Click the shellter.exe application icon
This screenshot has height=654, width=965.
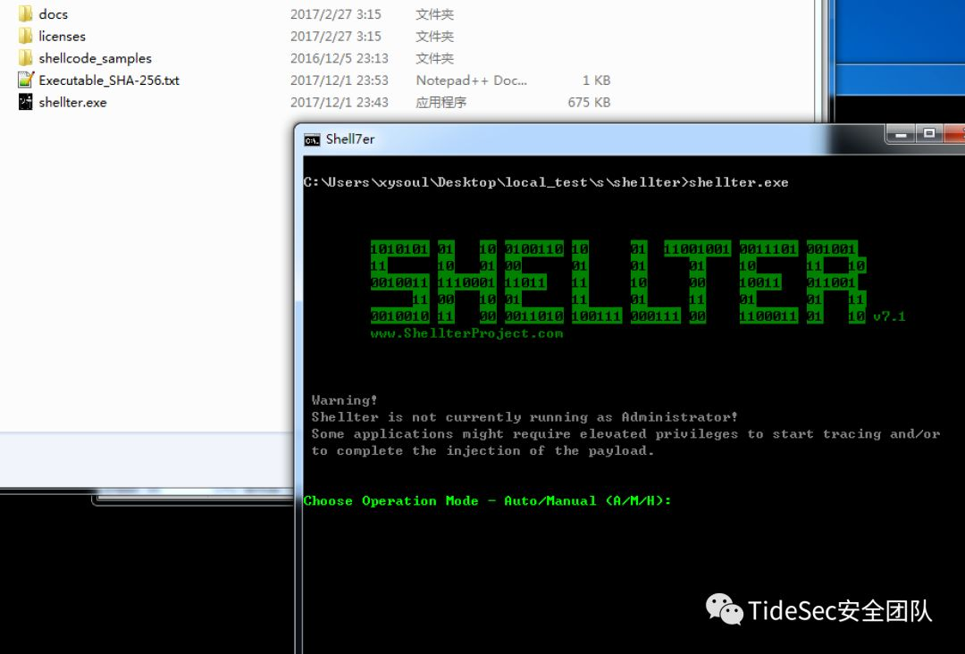coord(25,102)
